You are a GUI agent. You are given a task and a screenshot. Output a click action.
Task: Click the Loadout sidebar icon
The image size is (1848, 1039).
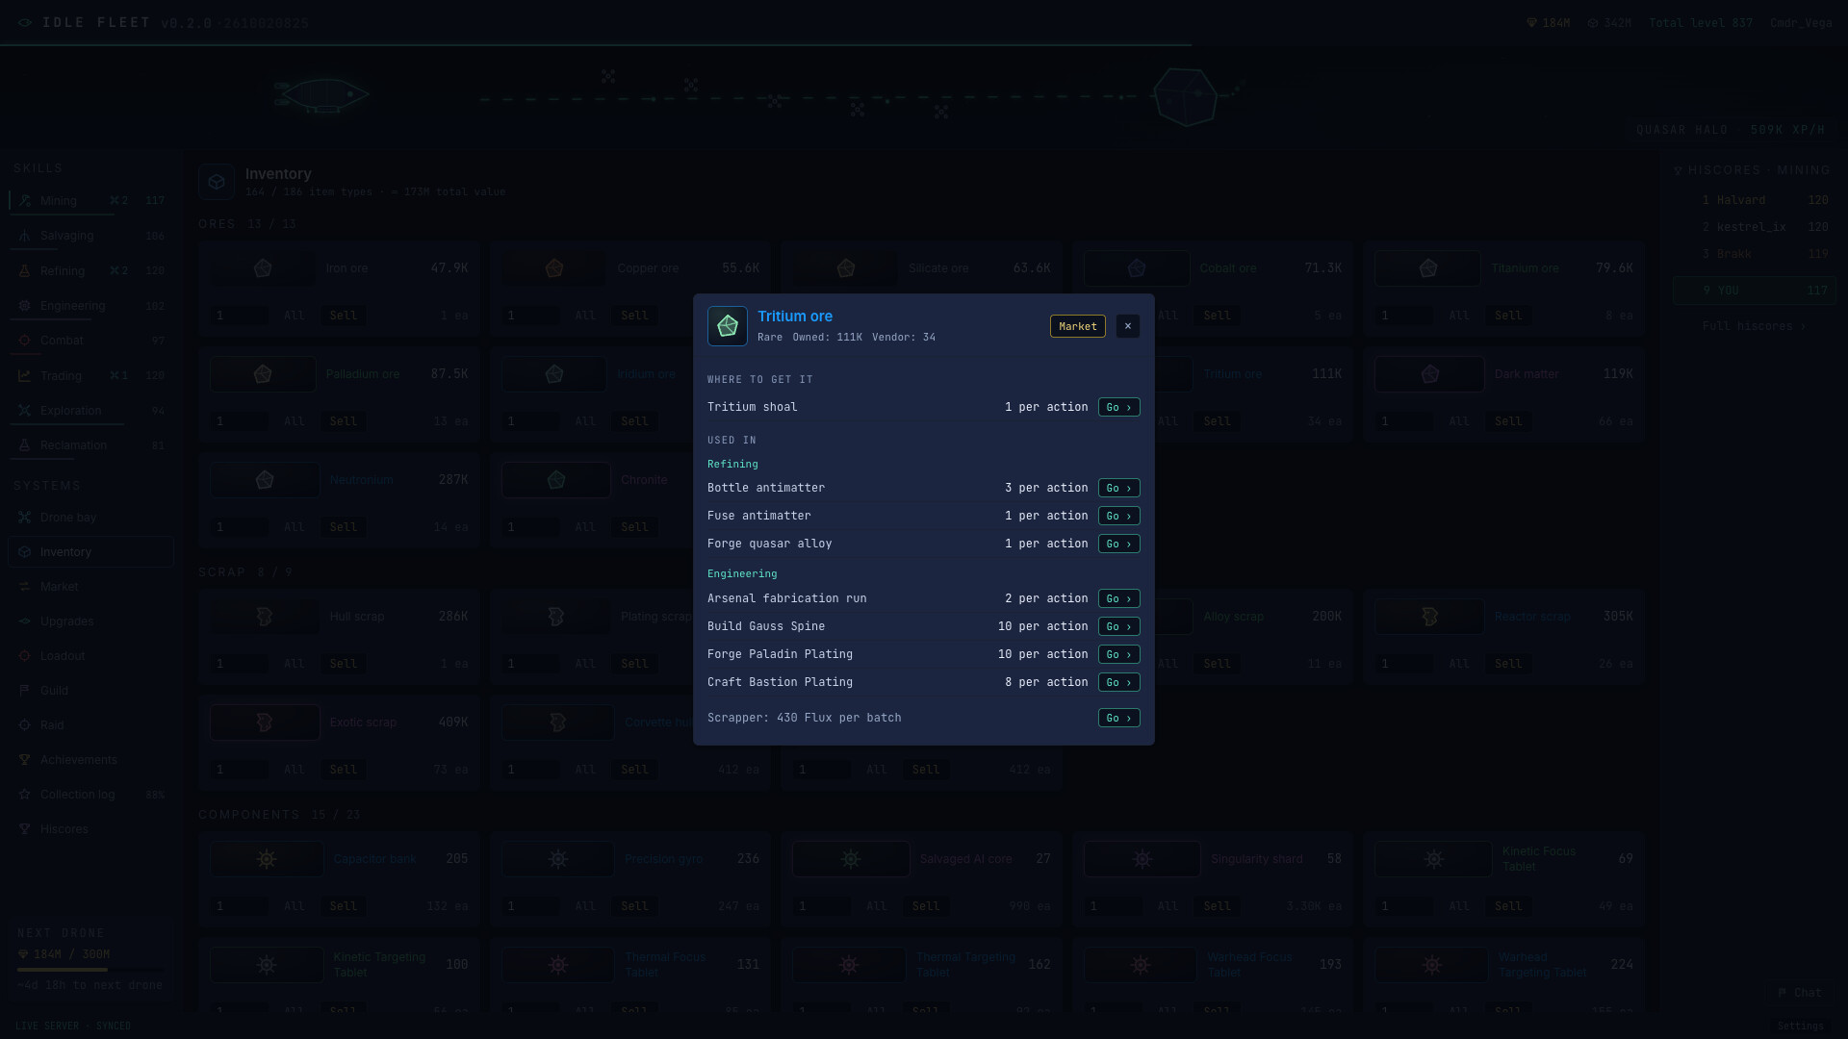25,656
